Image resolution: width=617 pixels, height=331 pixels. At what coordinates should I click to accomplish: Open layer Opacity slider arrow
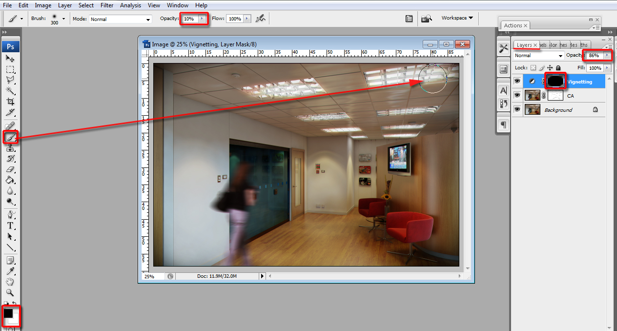click(x=607, y=56)
